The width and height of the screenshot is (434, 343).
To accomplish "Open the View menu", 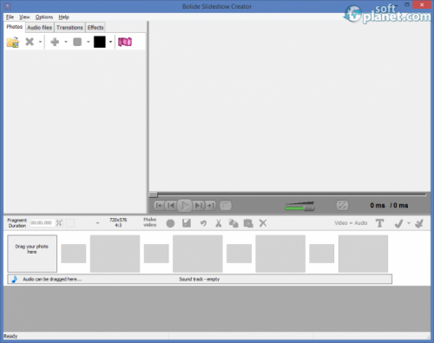I will click(24, 17).
